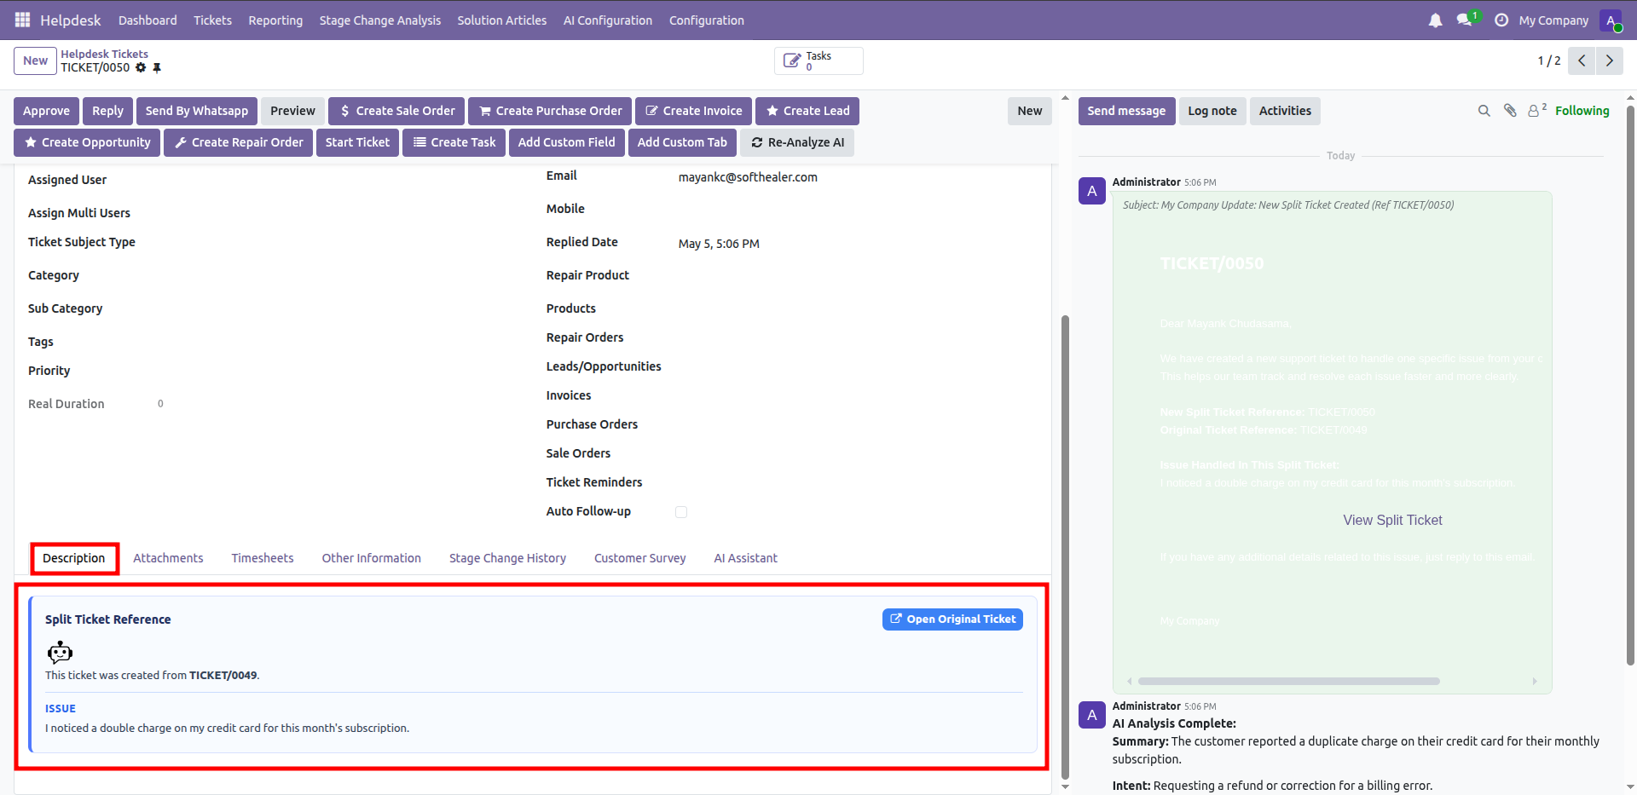The image size is (1637, 795).
Task: Click Create Purchase Order button
Action: coord(550,111)
